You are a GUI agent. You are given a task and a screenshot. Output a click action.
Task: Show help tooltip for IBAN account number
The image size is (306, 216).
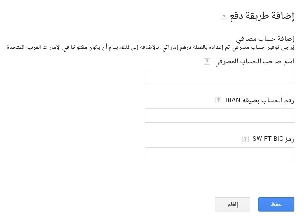pos(218,100)
